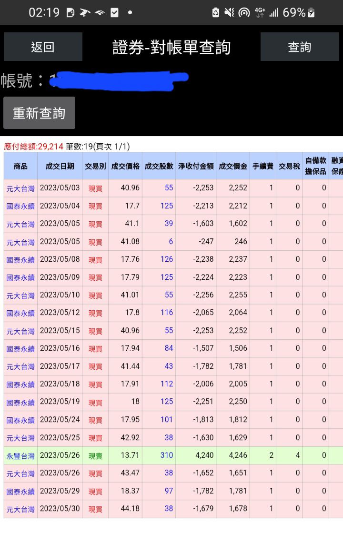Tap the checkbox notification icon in status bar
The height and width of the screenshot is (552, 343).
(114, 13)
